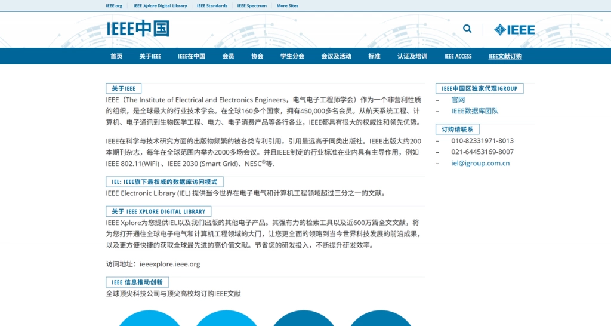
Task: Click the IEEE diamond logo at top right
Action: coord(514,30)
